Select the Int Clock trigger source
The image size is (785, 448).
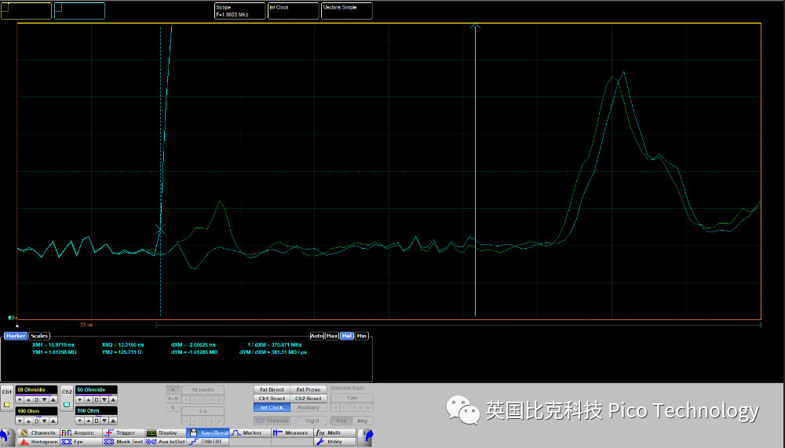point(272,407)
